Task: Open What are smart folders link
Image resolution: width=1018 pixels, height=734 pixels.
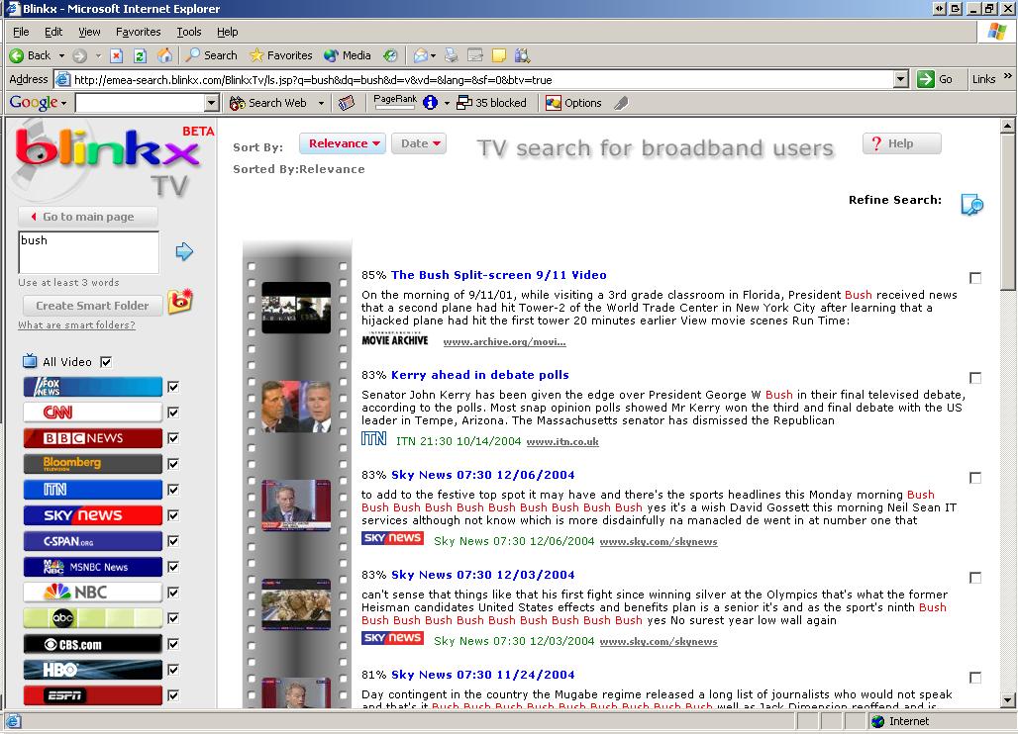Action: (x=76, y=324)
